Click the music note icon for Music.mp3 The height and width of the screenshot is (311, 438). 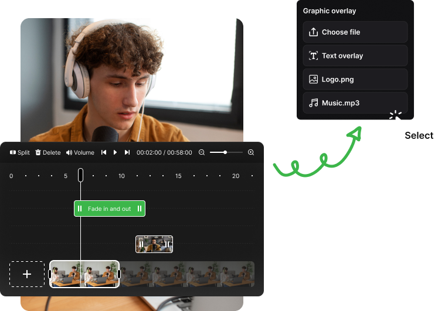(x=313, y=103)
